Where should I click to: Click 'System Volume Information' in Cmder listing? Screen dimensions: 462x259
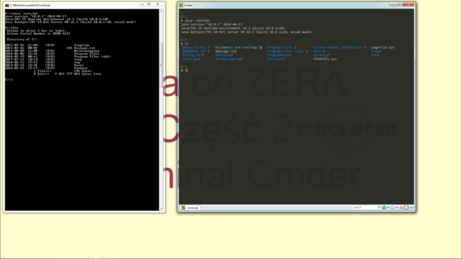pos(339,47)
